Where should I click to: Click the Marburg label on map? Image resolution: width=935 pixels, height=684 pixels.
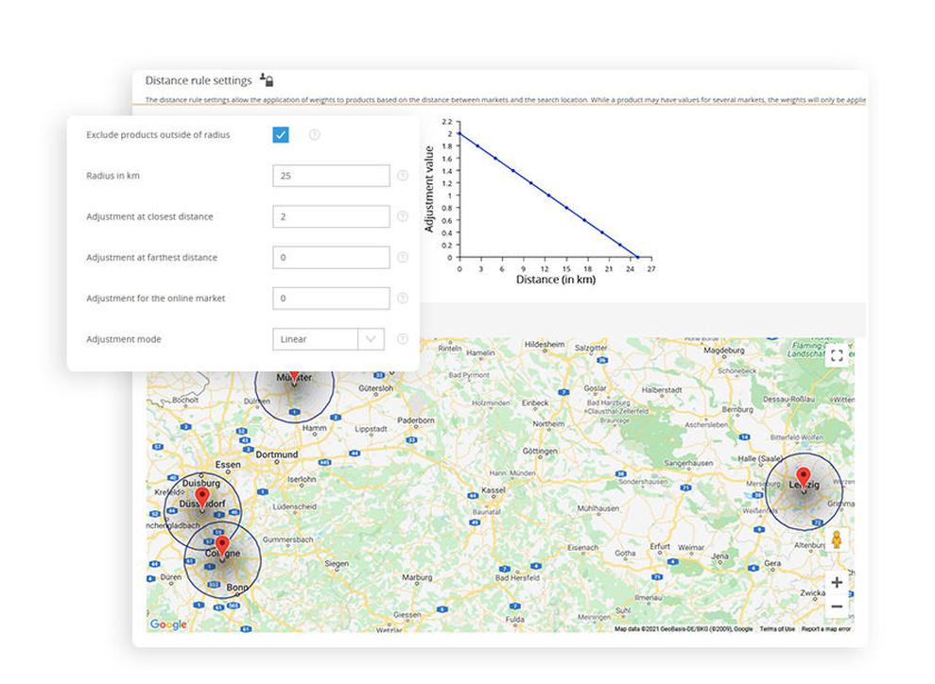[x=417, y=577]
